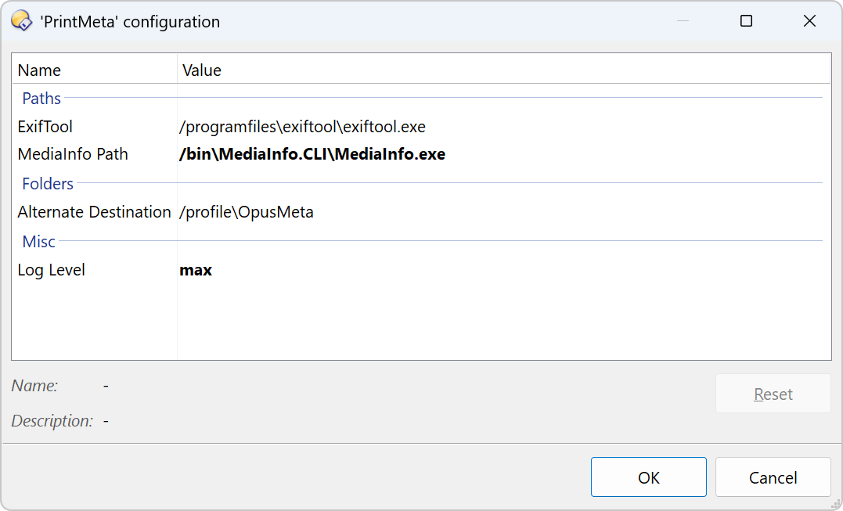The height and width of the screenshot is (511, 843).
Task: Select the Paths group header
Action: [41, 99]
